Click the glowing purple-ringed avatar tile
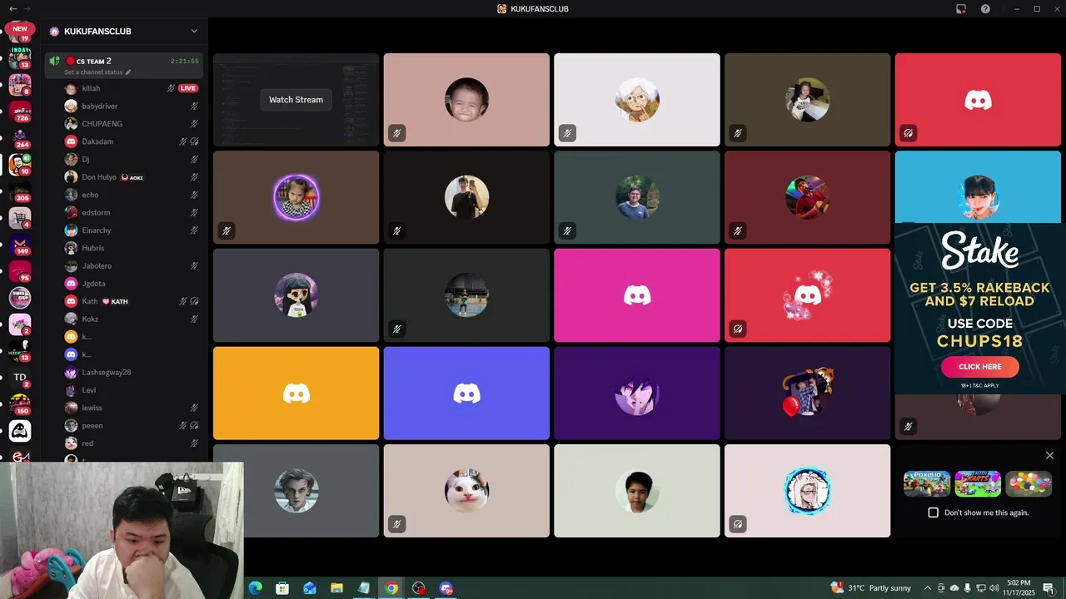 pyautogui.click(x=296, y=197)
